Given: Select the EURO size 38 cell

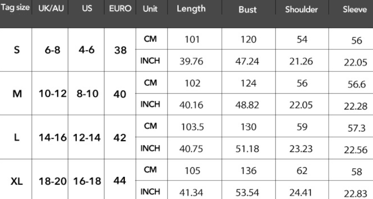Looking at the screenshot, I should (x=120, y=51).
